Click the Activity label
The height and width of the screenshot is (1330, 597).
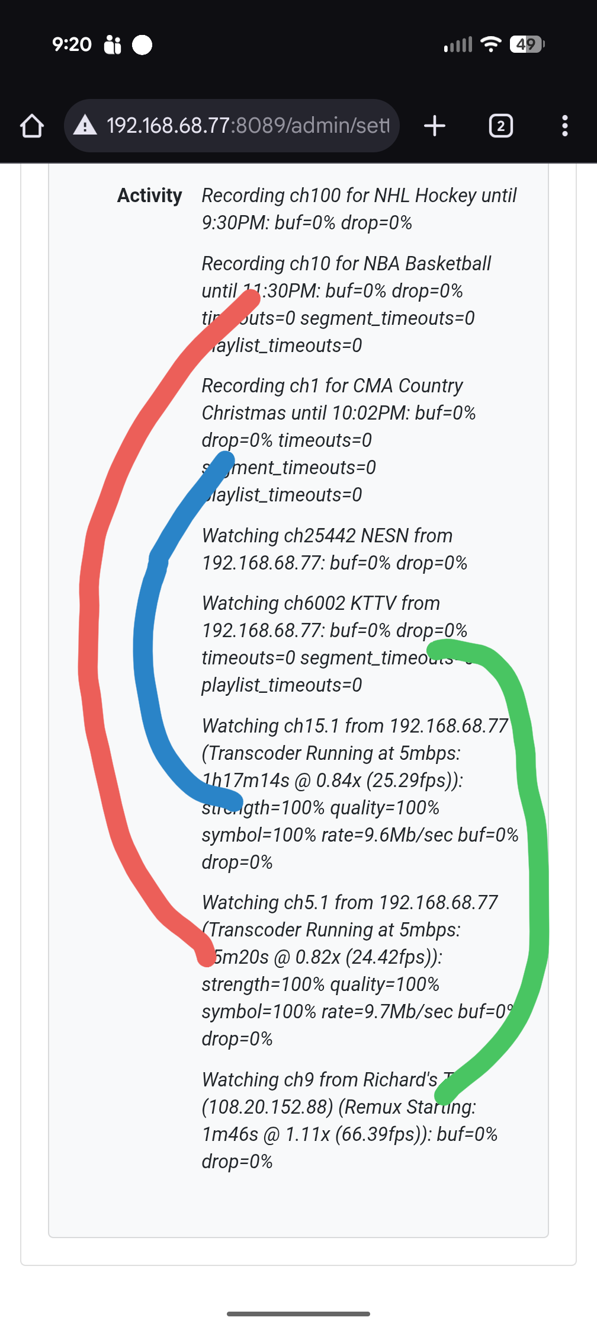(149, 196)
